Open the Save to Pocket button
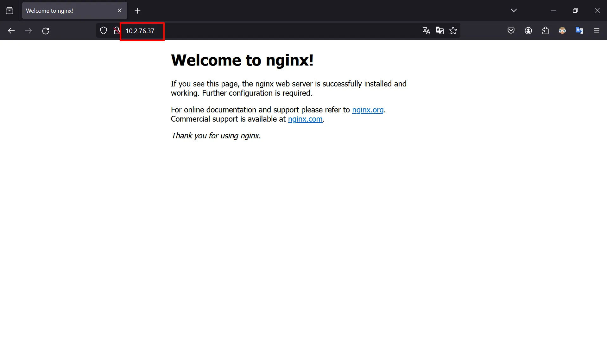Image resolution: width=607 pixels, height=354 pixels. (511, 30)
